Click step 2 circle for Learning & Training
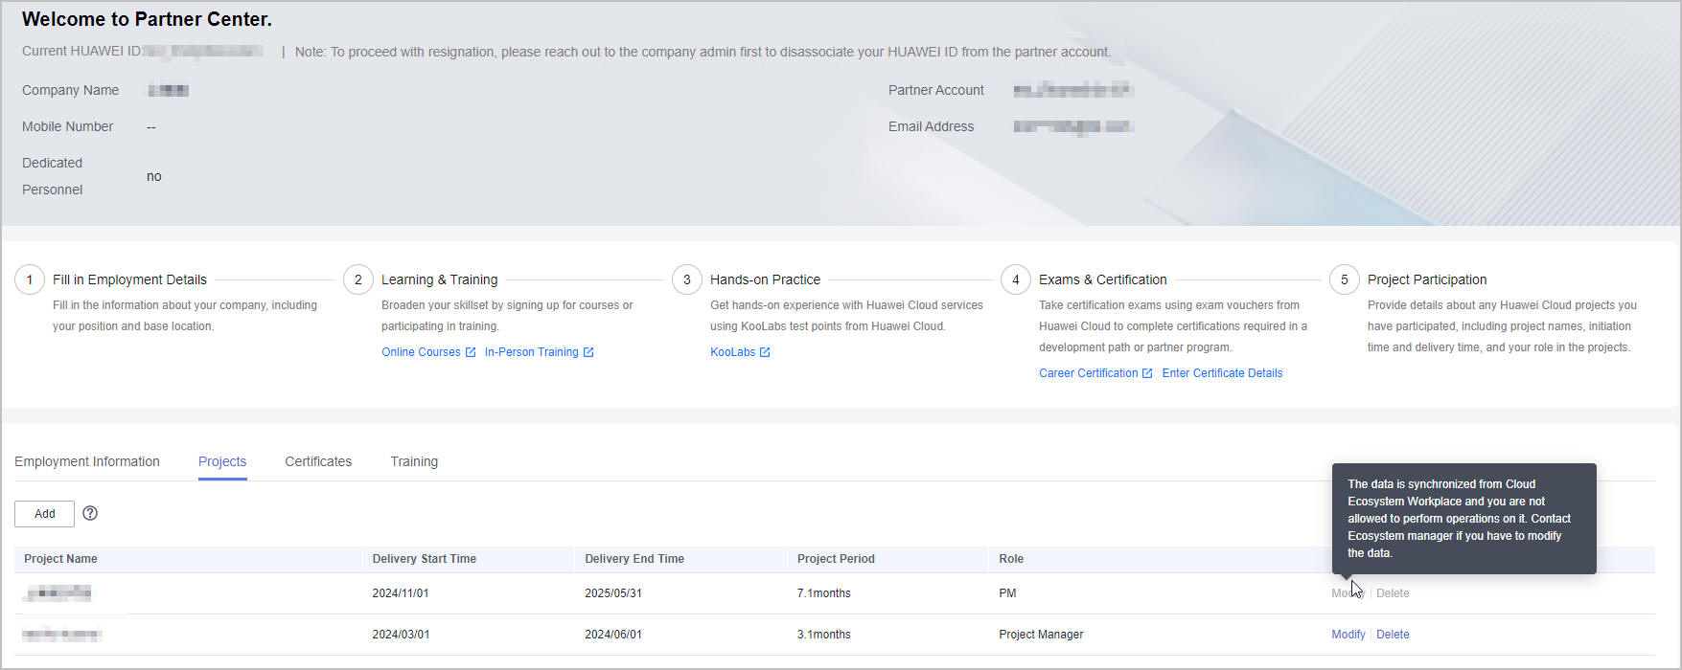This screenshot has height=670, width=1682. pyautogui.click(x=358, y=279)
